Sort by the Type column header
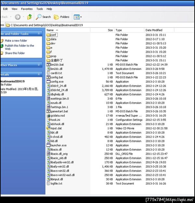This screenshot has width=195, height=203. pos(129,30)
